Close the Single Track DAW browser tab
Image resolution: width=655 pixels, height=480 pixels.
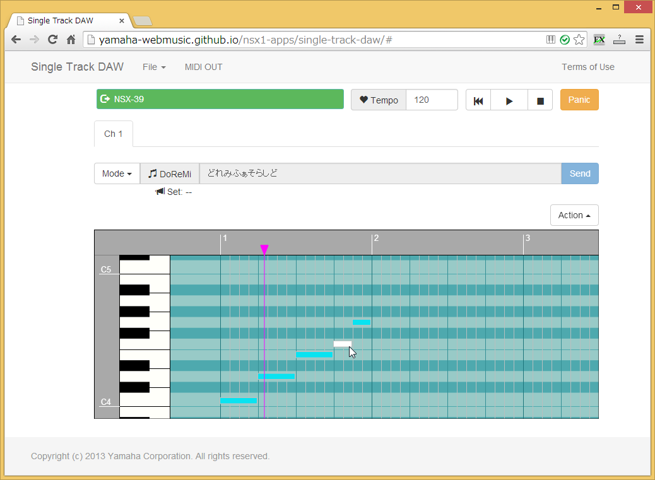[122, 21]
